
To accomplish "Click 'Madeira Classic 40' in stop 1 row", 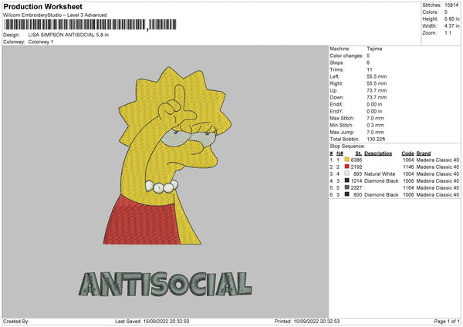I will (438, 160).
